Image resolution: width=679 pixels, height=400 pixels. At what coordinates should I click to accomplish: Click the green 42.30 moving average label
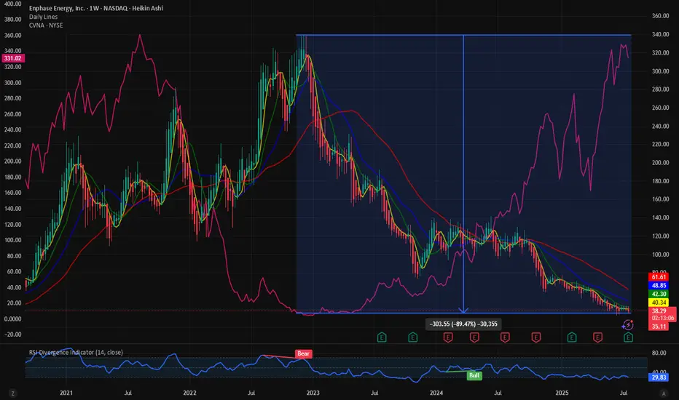(659, 294)
